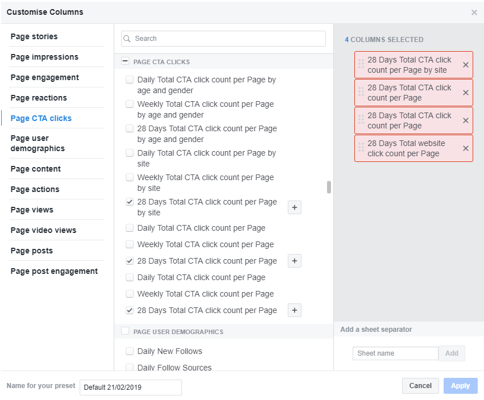Toggle the Page User Demographics section checkbox

[125, 331]
